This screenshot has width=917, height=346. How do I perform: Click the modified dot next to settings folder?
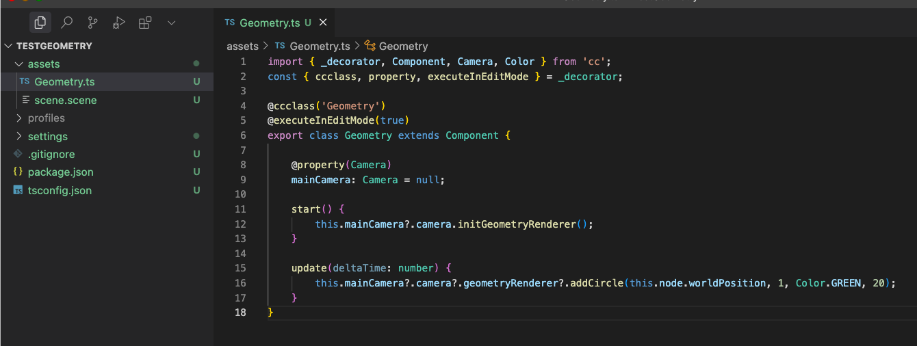pos(196,136)
